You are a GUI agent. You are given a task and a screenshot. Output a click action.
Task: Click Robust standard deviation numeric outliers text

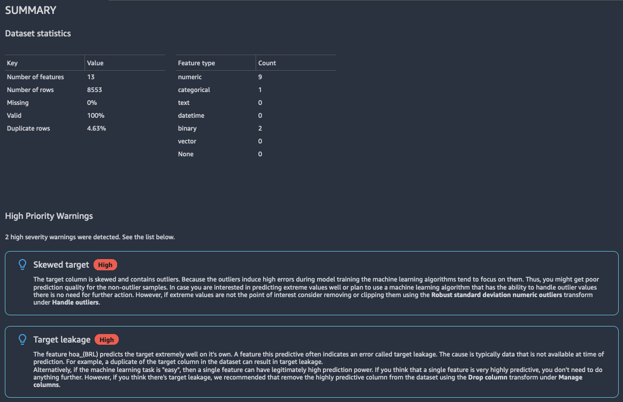[496, 295]
